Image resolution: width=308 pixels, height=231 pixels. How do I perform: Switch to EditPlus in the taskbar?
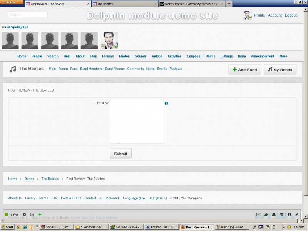[57, 227]
